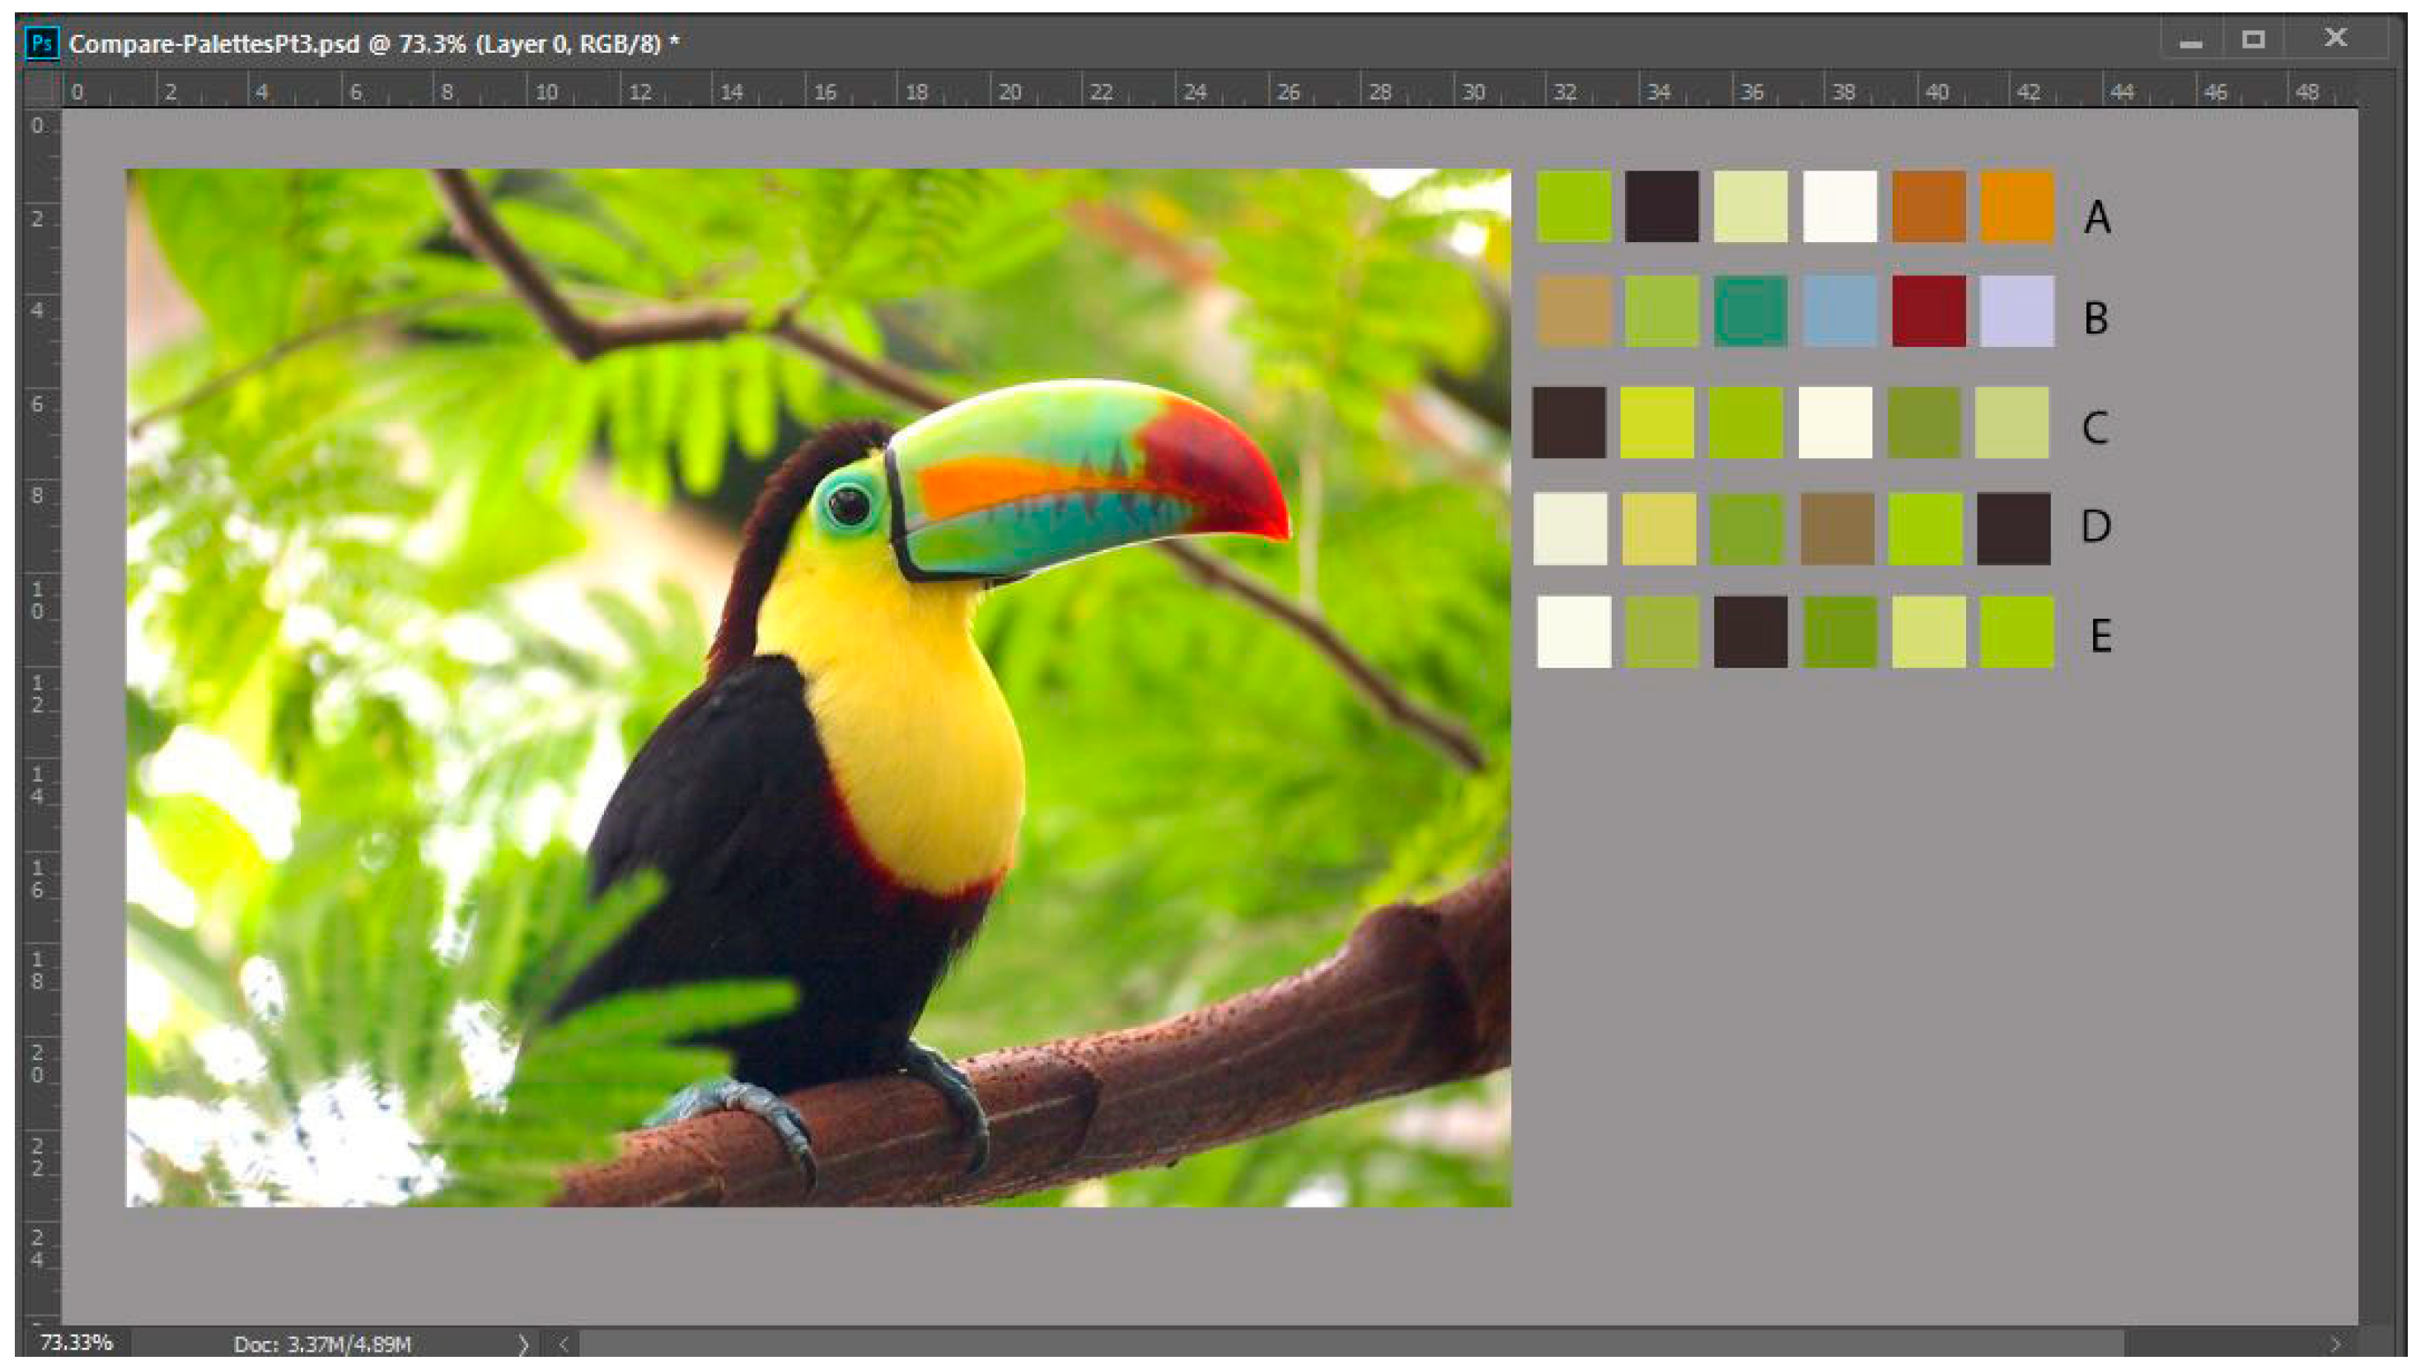The width and height of the screenshot is (2421, 1370).
Task: Close the Compare-PalettesPt3.psd document window
Action: click(x=2334, y=39)
